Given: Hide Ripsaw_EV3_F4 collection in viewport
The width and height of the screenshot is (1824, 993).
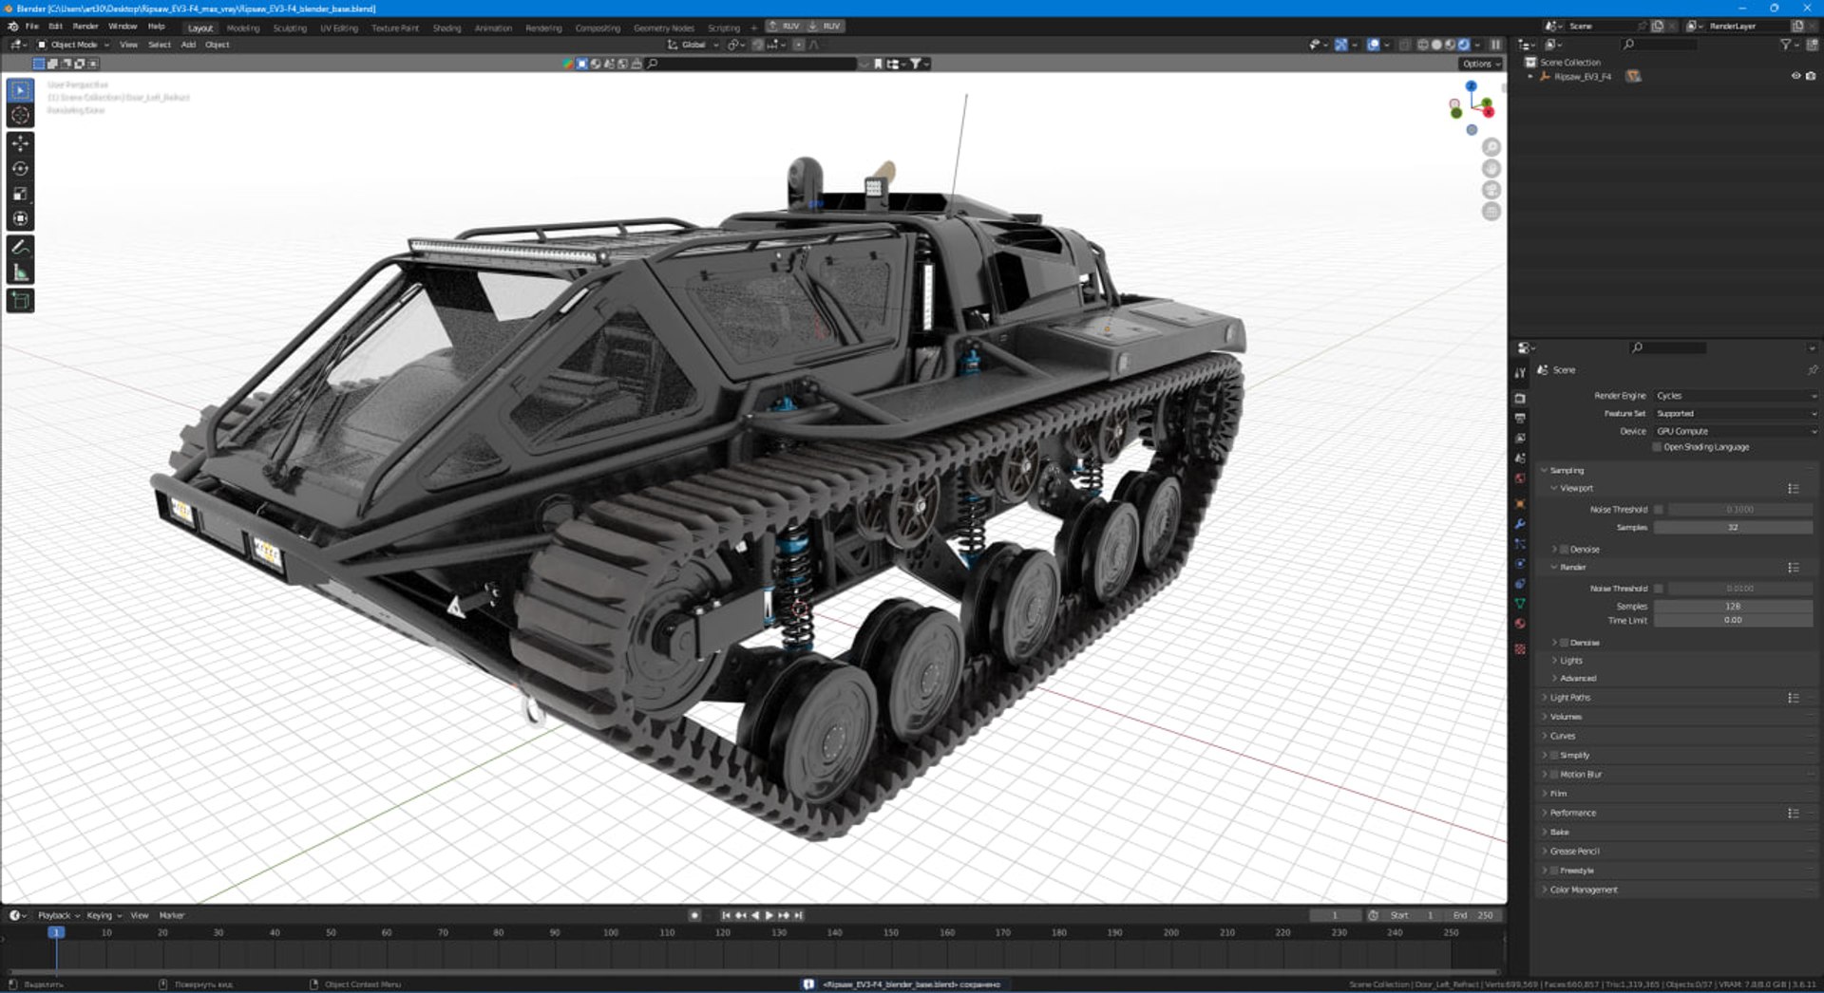Looking at the screenshot, I should [x=1795, y=76].
